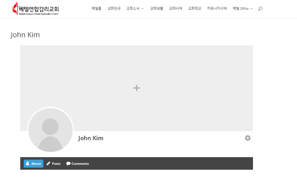This screenshot has width=297, height=177.
Task: Click the plus icon to add cover photo
Action: [x=137, y=88]
